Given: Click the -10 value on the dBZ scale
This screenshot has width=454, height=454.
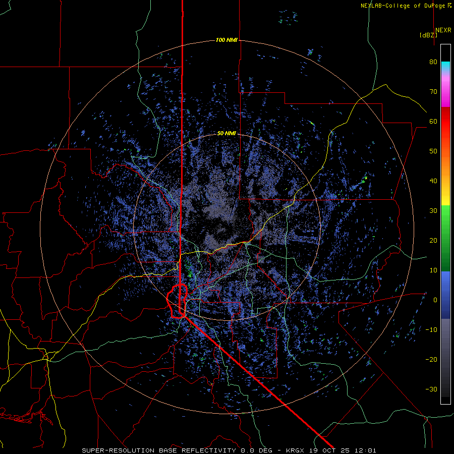Looking at the screenshot, I should pyautogui.click(x=431, y=330).
